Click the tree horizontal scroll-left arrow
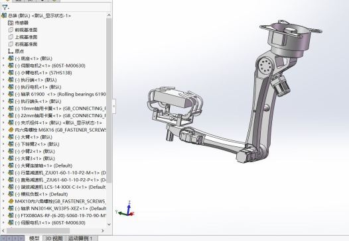Screen dimensions: 349x241 point(3,231)
